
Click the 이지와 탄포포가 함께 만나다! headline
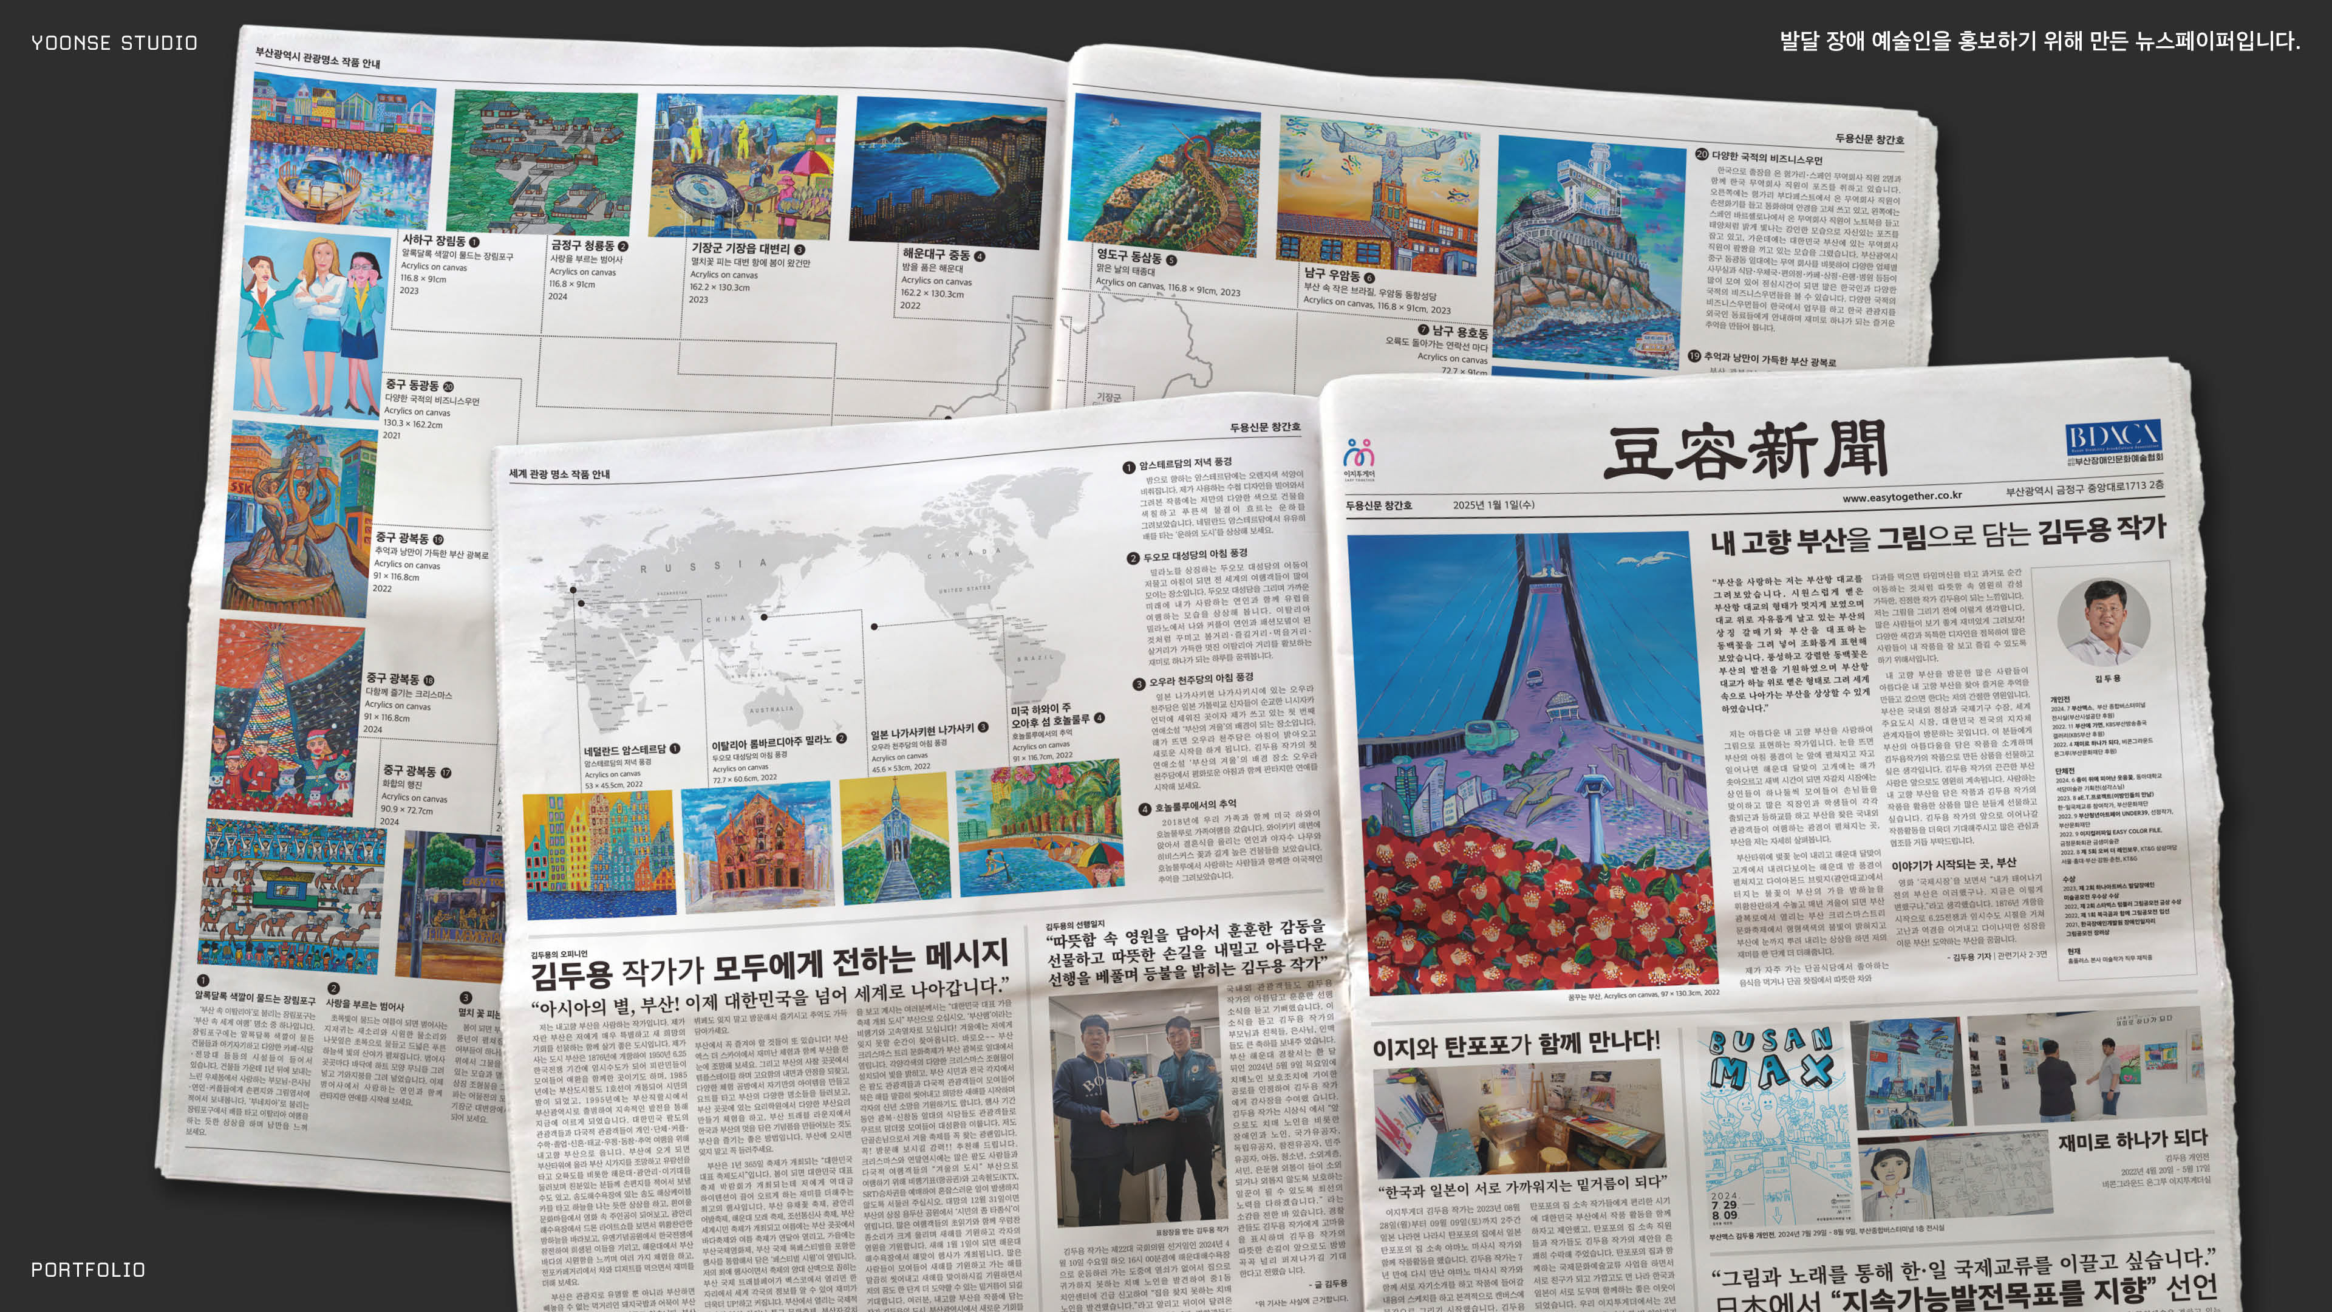point(1516,1045)
